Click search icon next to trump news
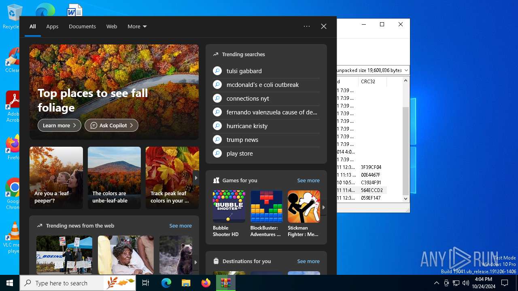518x291 pixels. (x=217, y=139)
